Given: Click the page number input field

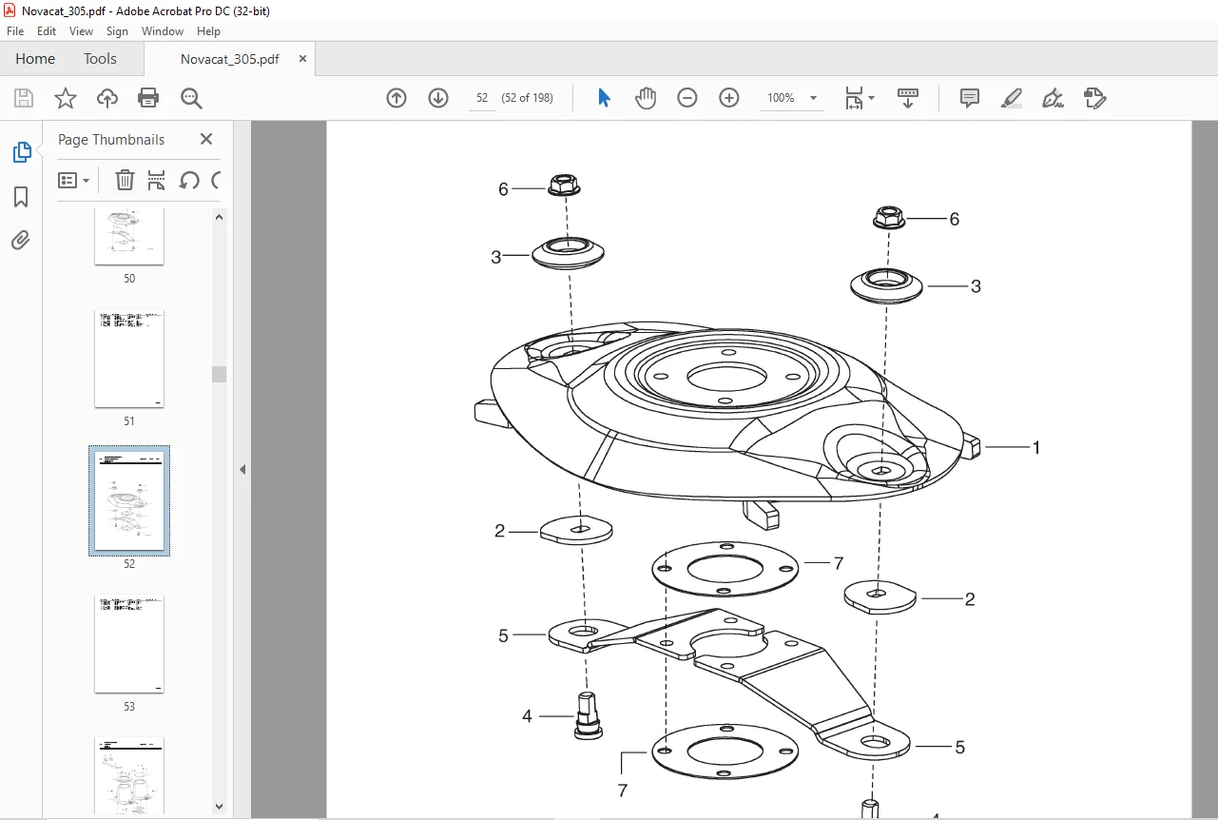Looking at the screenshot, I should (x=482, y=98).
